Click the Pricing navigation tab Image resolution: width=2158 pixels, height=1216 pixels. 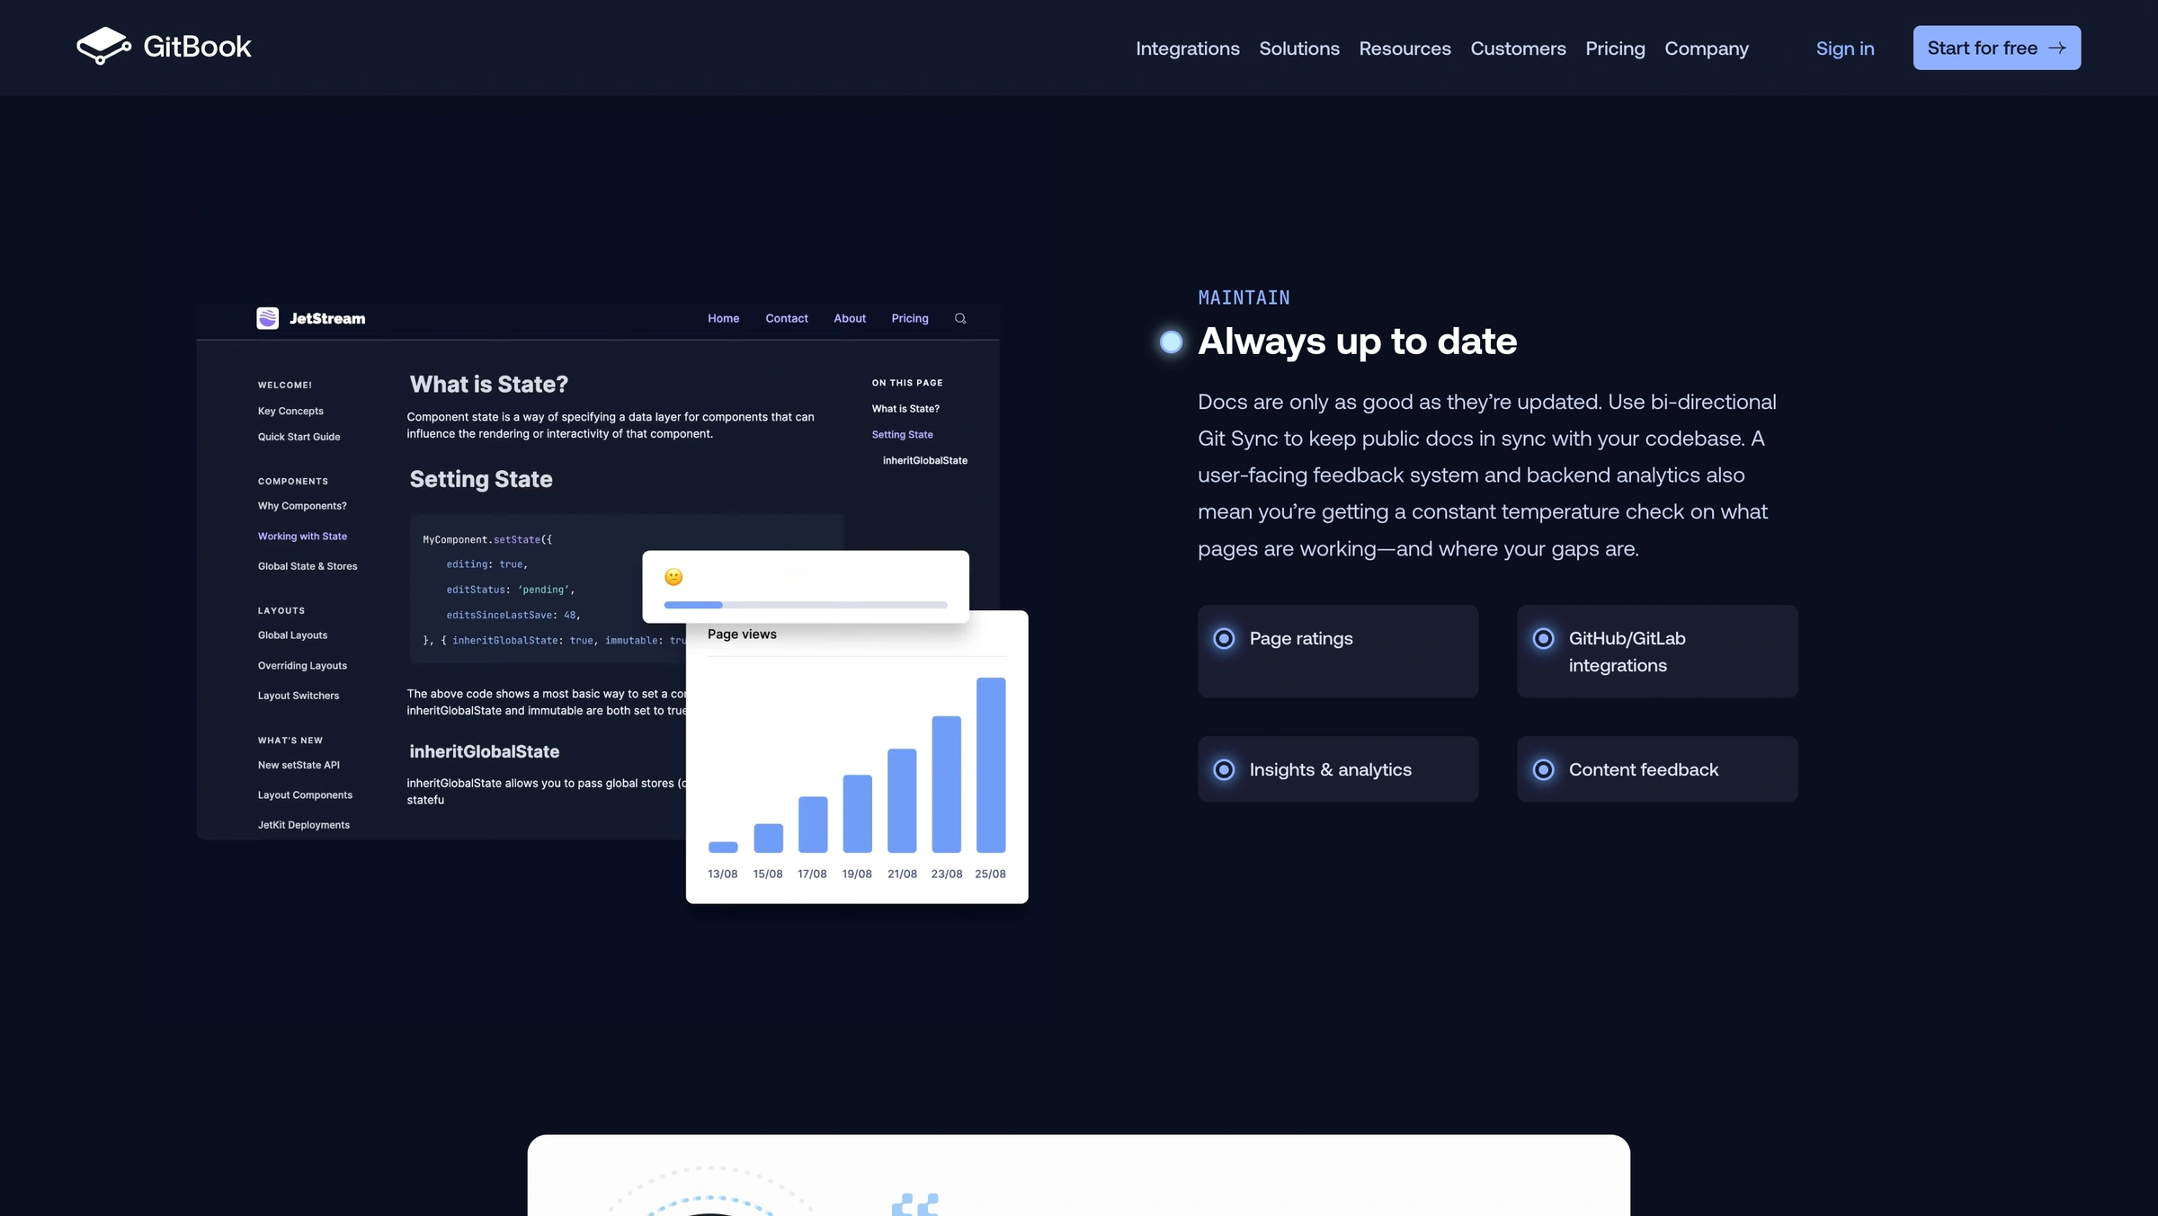(1616, 48)
